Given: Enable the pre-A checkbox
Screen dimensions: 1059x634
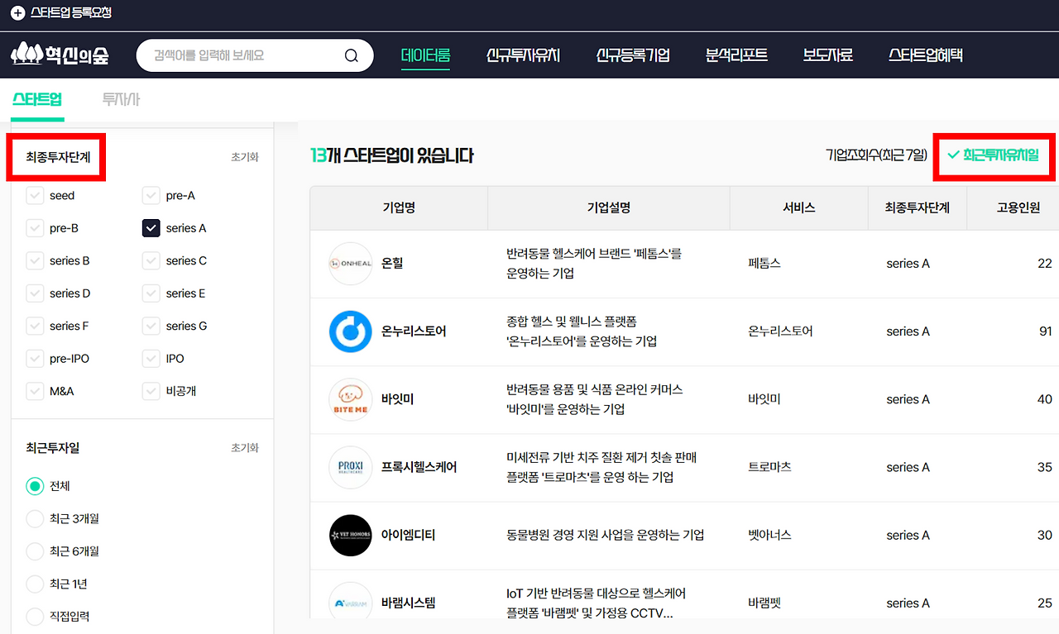Looking at the screenshot, I should click(151, 196).
